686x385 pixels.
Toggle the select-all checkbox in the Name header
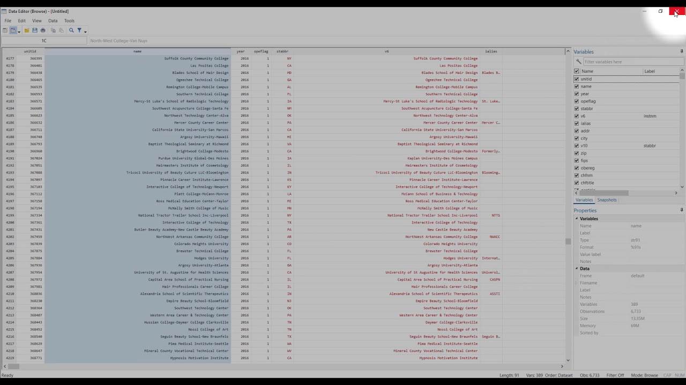[x=577, y=71]
